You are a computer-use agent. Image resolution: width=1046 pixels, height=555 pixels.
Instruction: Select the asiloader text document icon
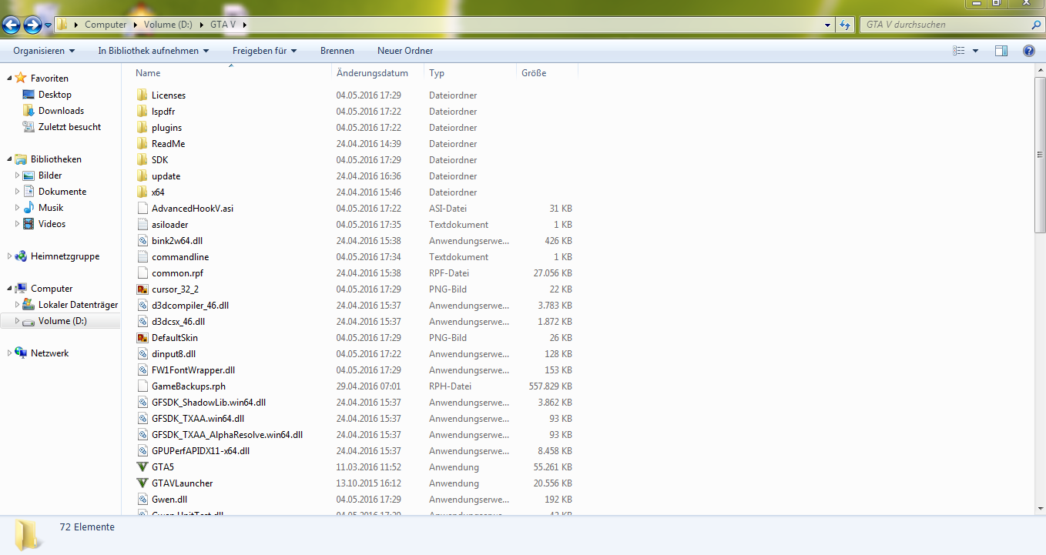click(x=142, y=225)
